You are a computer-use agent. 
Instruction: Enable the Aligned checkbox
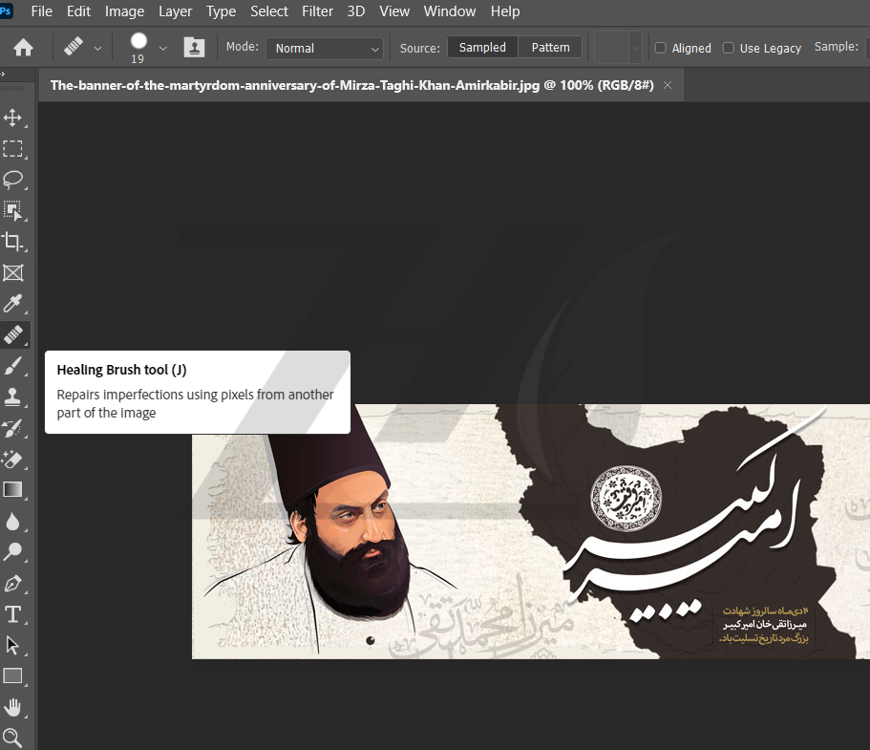661,48
